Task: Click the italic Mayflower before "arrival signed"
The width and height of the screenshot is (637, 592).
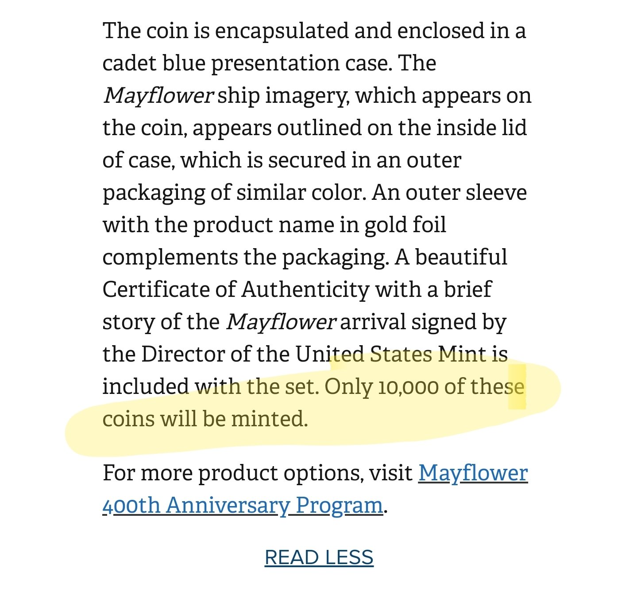Action: [282, 322]
